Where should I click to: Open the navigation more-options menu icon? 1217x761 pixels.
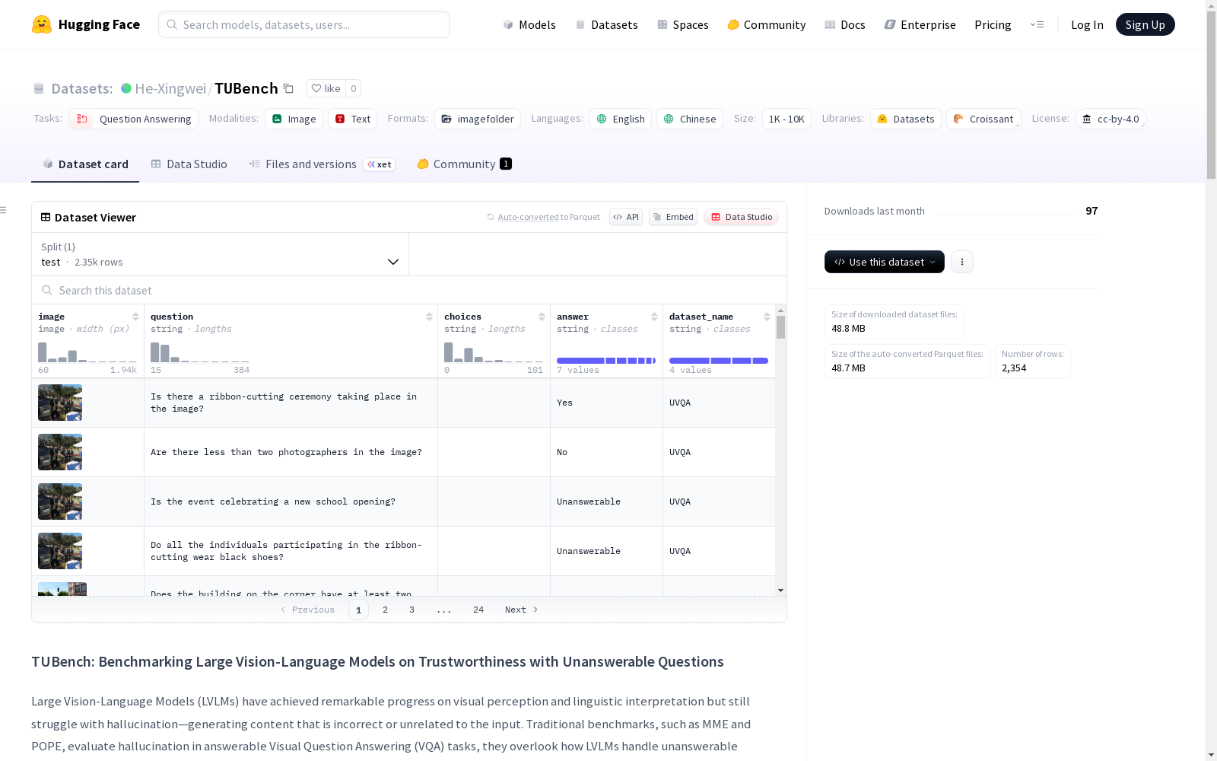tap(1037, 24)
